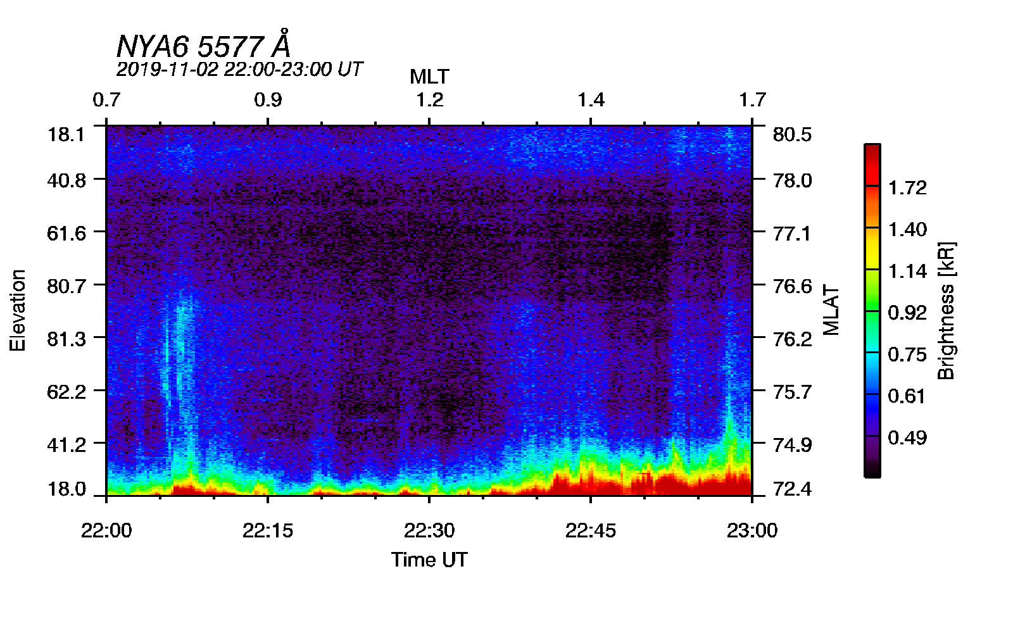Click colorbar value '0.92'
The height and width of the screenshot is (633, 1013).
point(907,313)
